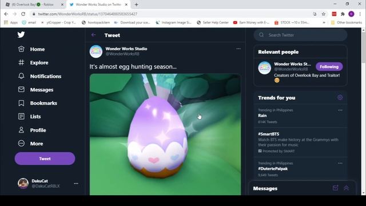The width and height of the screenshot is (366, 206).
Task: Open the STOCK bookmark
Action: [292, 22]
